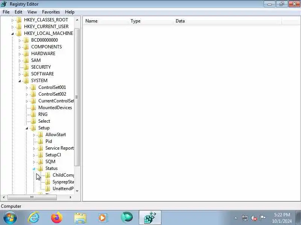Click the SysprepStatus folder icon
Screen dimensions: 301x225
point(48,182)
